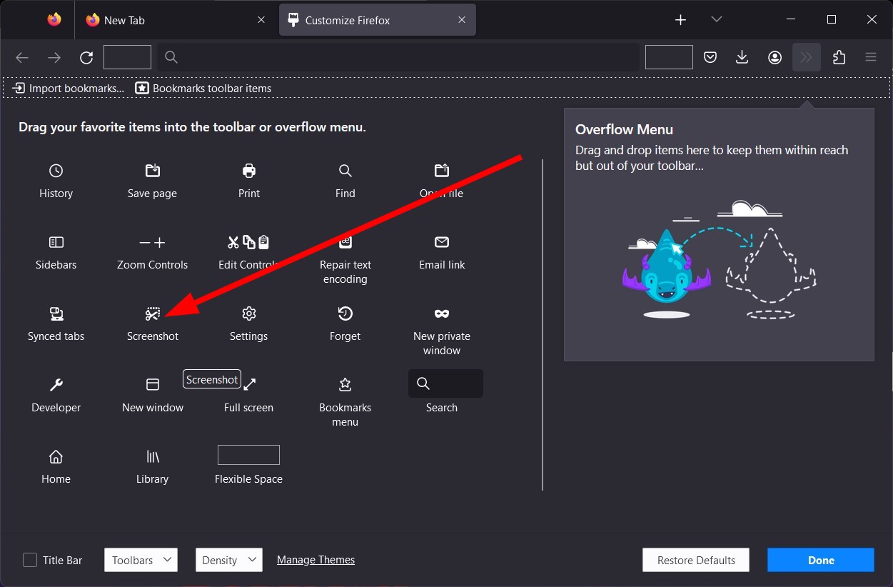Click the Done button

pos(820,560)
